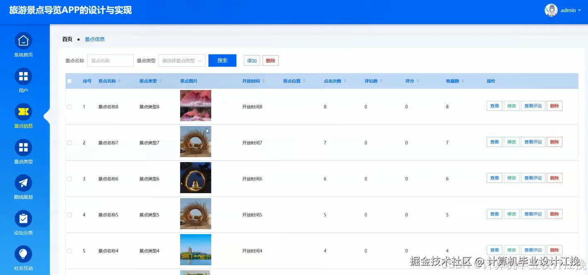Open the straw nest image of 景点名称5
The image size is (588, 275).
[195, 213]
